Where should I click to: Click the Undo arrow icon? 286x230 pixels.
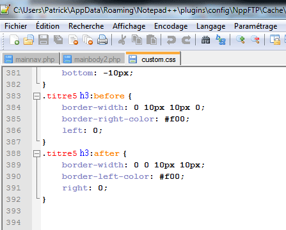point(171,40)
